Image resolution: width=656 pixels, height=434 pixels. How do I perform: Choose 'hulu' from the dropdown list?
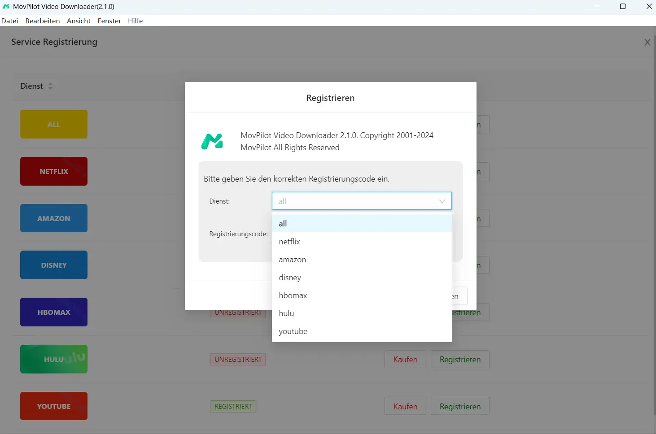tap(362, 313)
